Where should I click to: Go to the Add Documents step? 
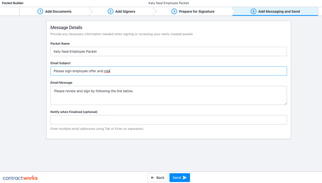pos(54,12)
